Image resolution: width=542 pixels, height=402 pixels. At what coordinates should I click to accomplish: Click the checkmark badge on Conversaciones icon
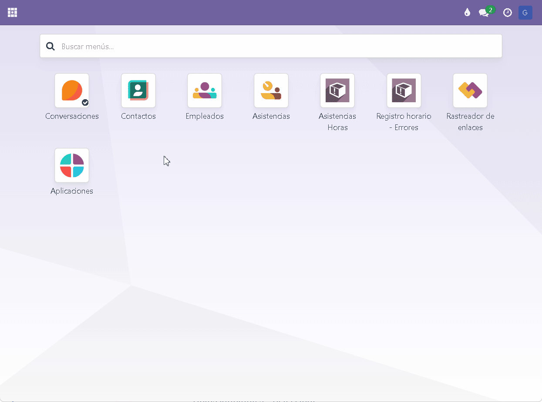[x=85, y=103]
